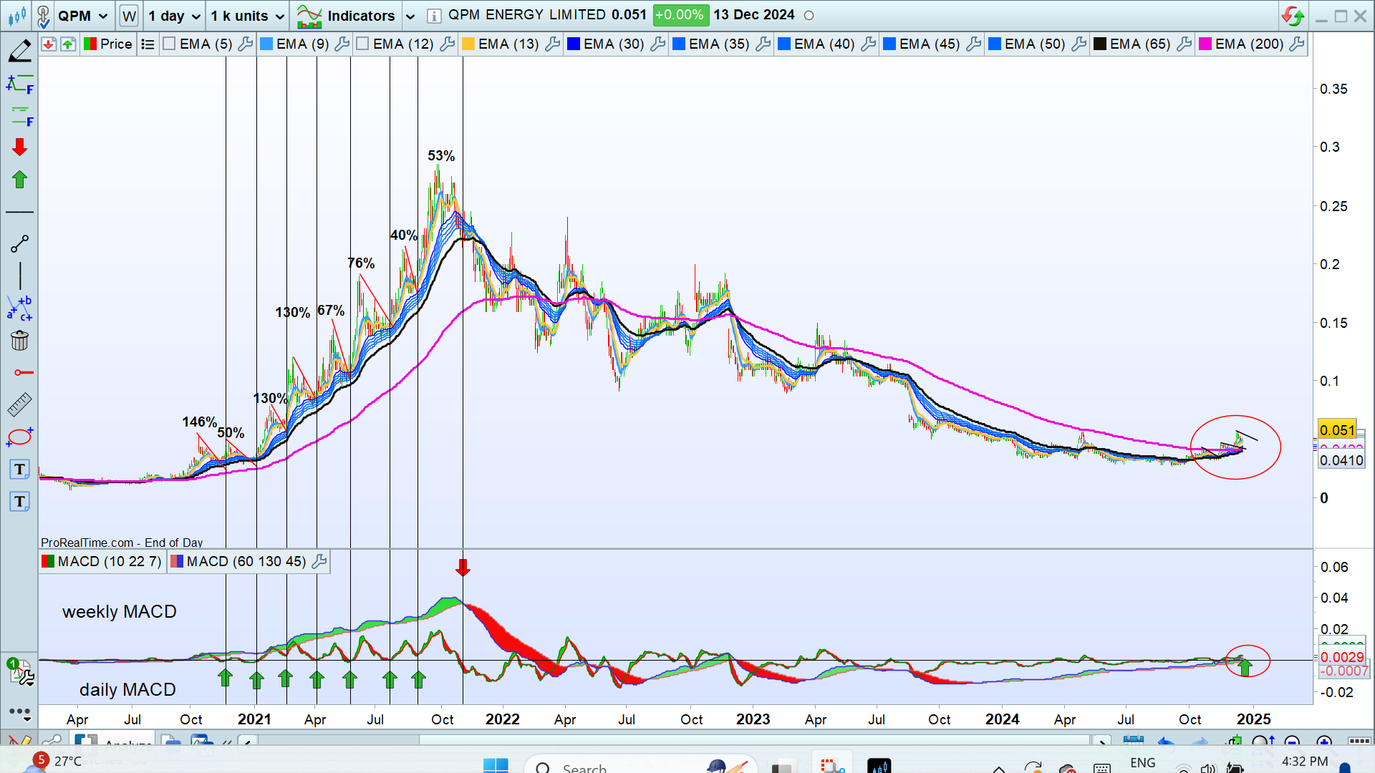Click the 2025 label on time axis
The image size is (1375, 773).
[x=1254, y=719]
